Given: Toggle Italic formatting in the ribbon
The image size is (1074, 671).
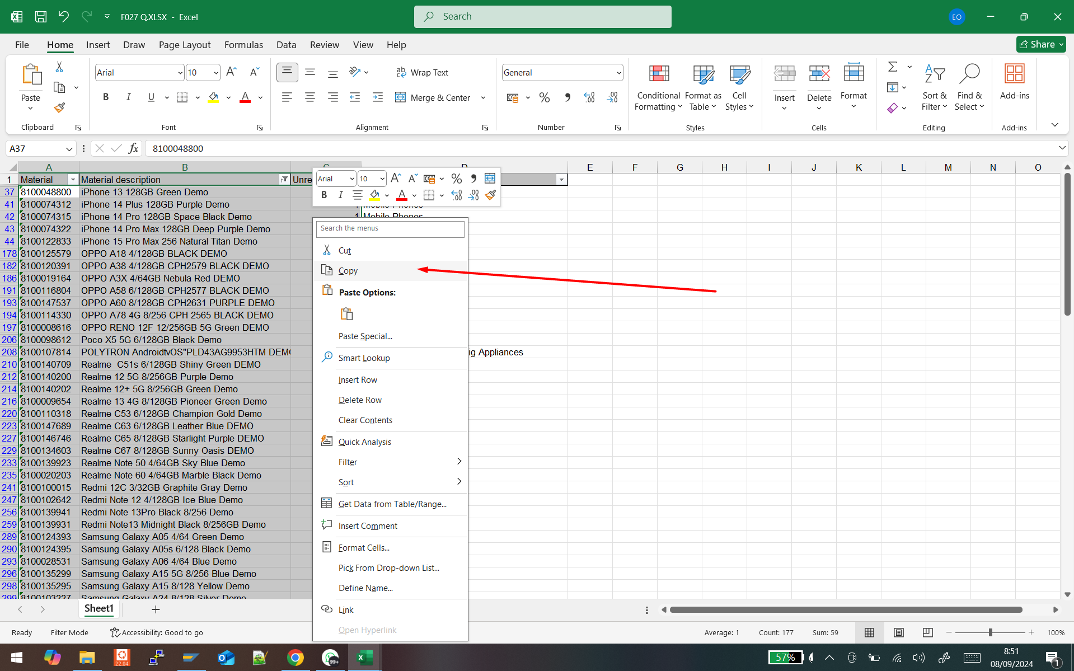Looking at the screenshot, I should pos(128,97).
